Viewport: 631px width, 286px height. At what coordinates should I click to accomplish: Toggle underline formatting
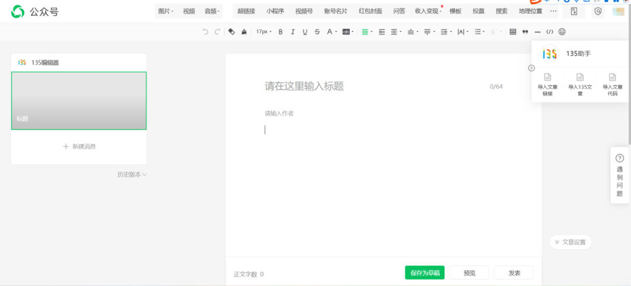305,32
